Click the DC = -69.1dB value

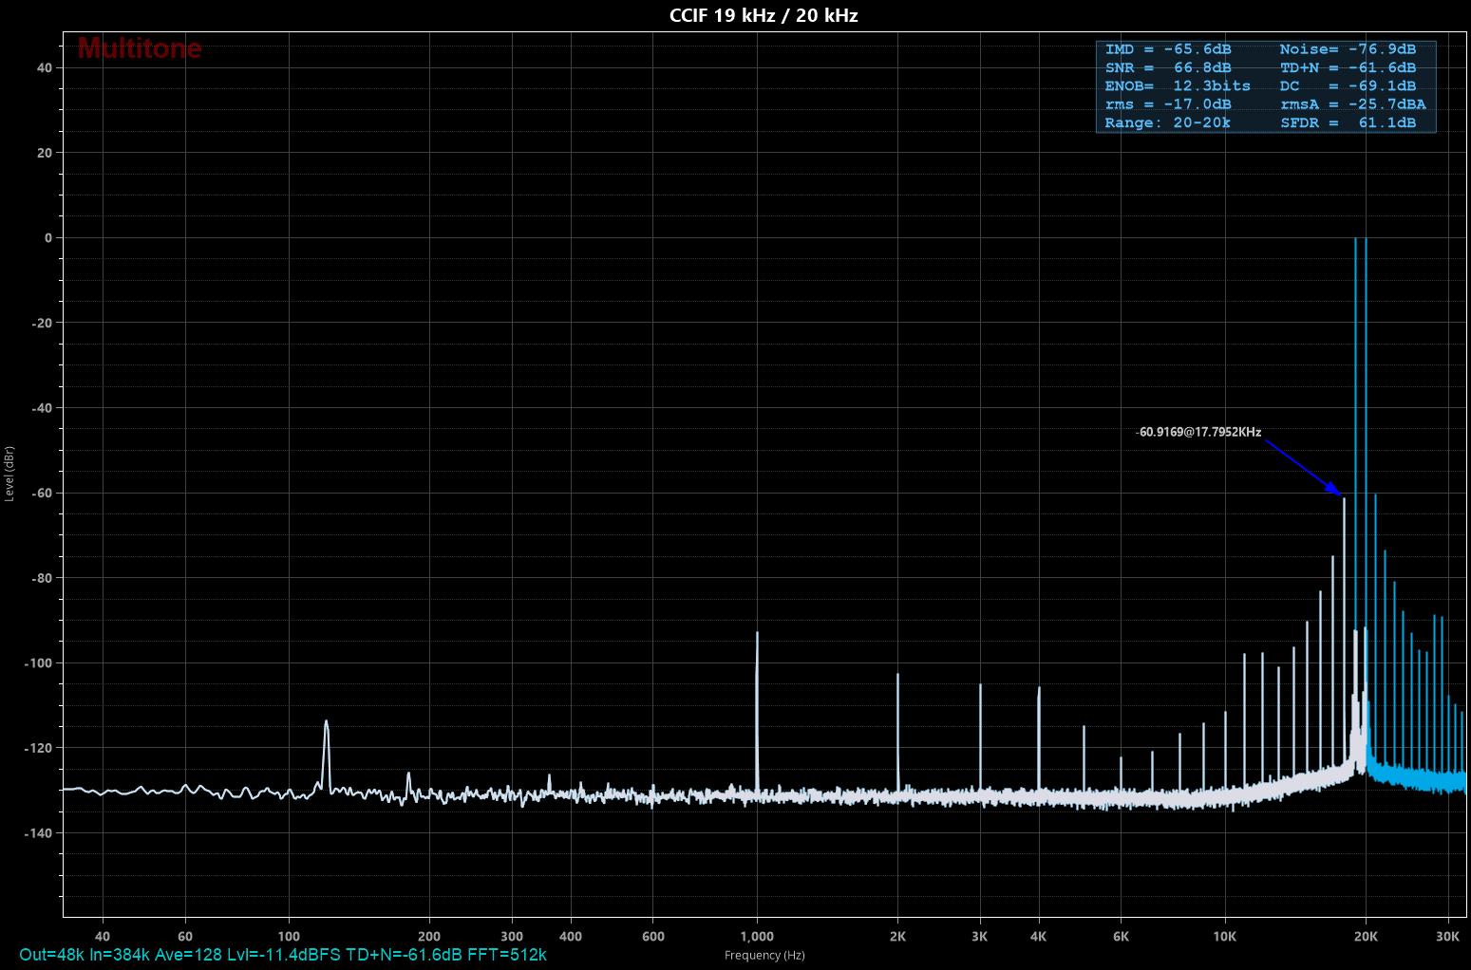tap(1348, 85)
